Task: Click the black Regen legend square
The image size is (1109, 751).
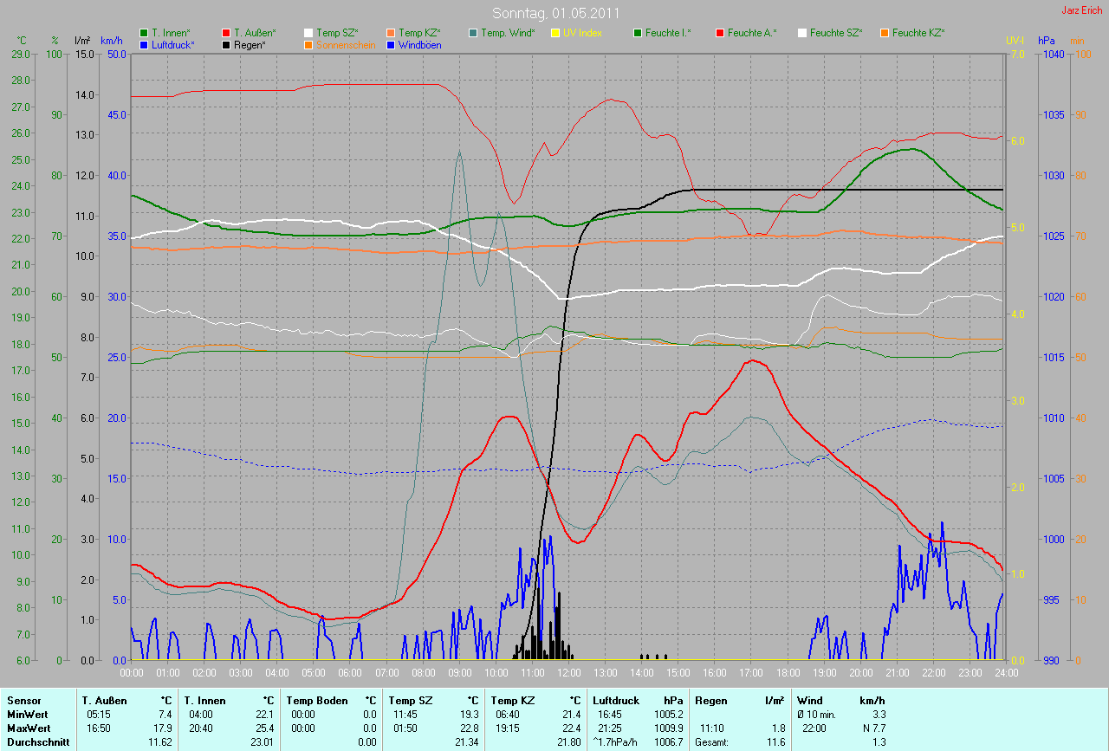Action: (x=227, y=44)
